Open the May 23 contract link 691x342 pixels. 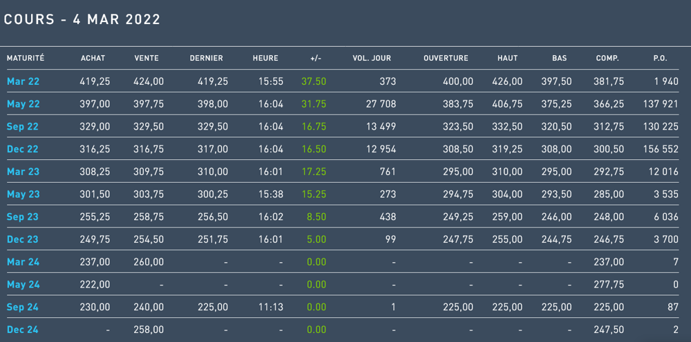pyautogui.click(x=23, y=194)
